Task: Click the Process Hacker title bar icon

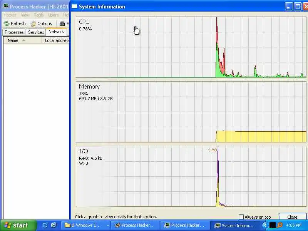Action: tap(6, 7)
